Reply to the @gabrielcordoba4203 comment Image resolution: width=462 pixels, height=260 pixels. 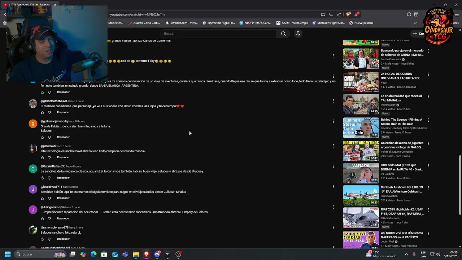click(x=63, y=112)
